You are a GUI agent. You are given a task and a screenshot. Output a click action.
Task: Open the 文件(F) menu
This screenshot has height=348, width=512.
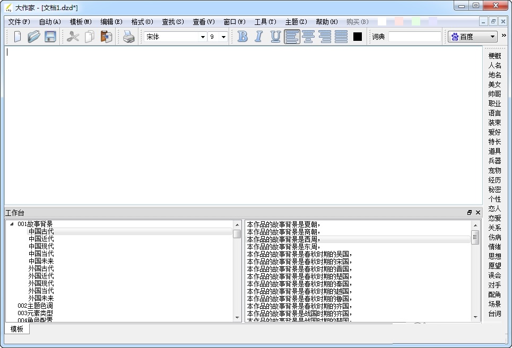(19, 22)
